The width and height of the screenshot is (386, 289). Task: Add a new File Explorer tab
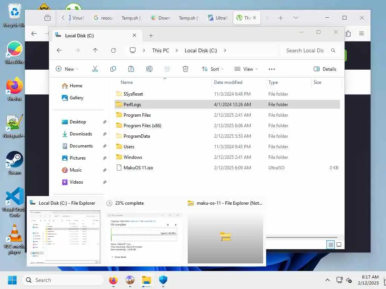click(x=151, y=36)
